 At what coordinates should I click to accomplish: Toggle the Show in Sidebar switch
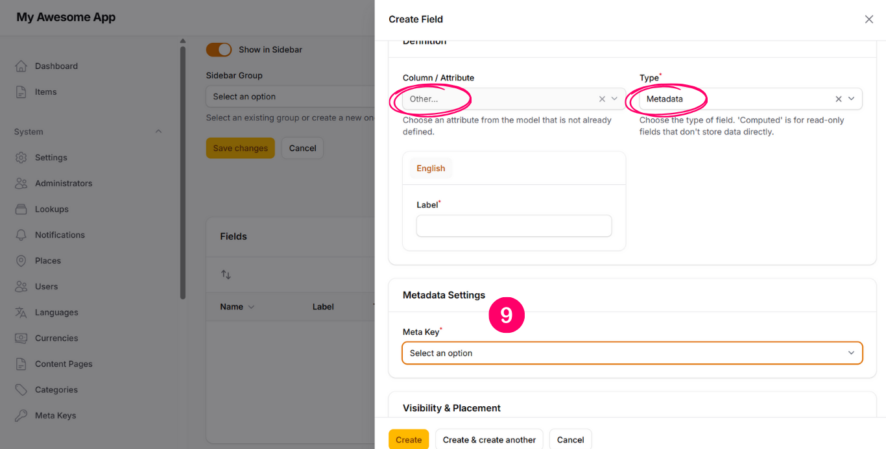(x=219, y=50)
